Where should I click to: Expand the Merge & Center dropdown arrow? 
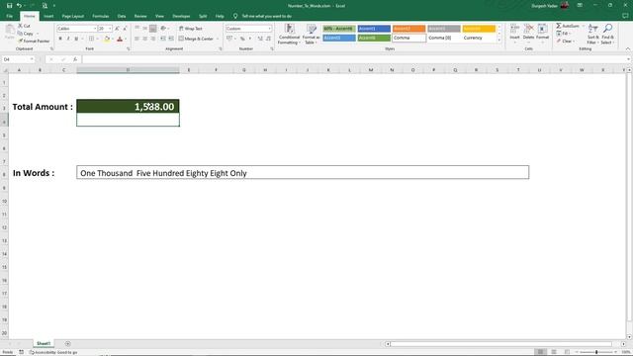(218, 39)
